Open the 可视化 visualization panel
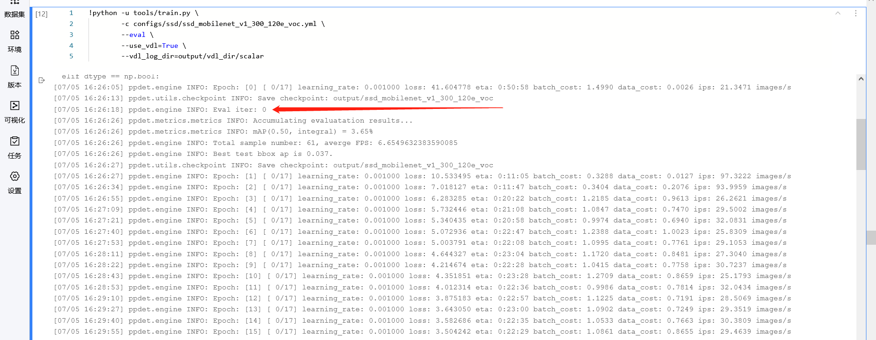Viewport: 876px width, 340px height. tap(15, 113)
